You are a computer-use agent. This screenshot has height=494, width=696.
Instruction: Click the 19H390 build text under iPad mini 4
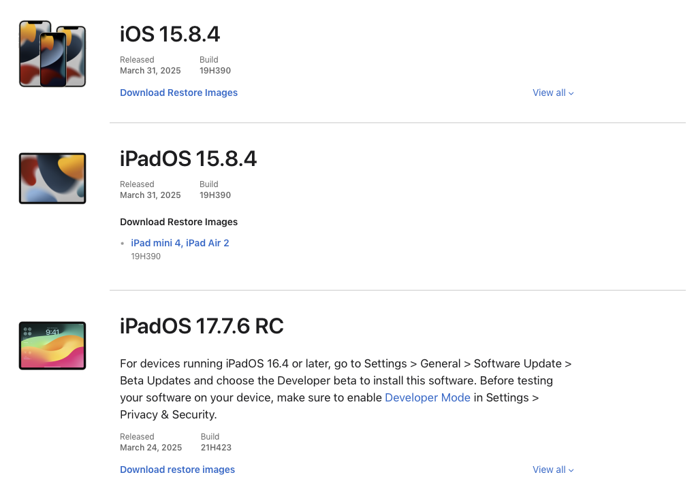[x=146, y=257]
